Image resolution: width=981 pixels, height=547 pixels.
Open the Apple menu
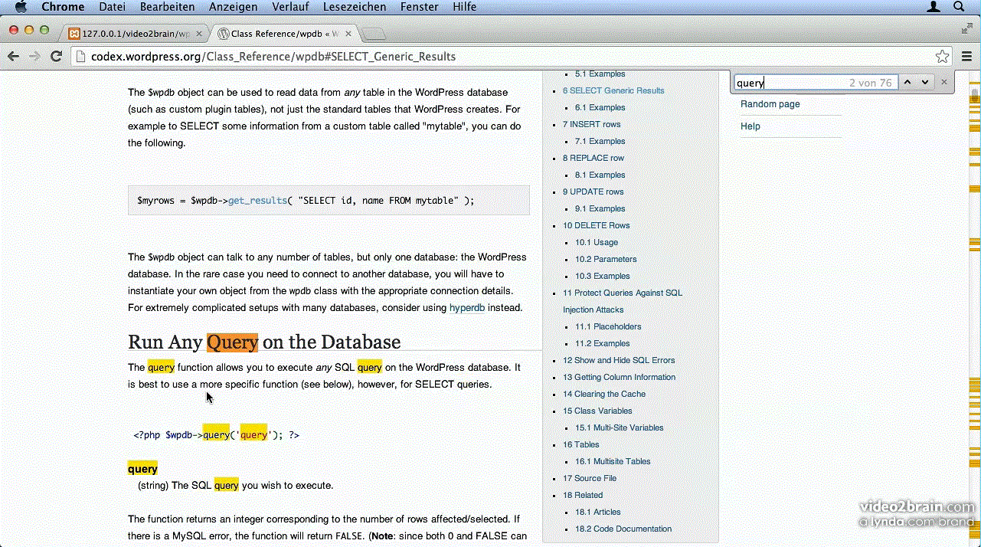[21, 7]
